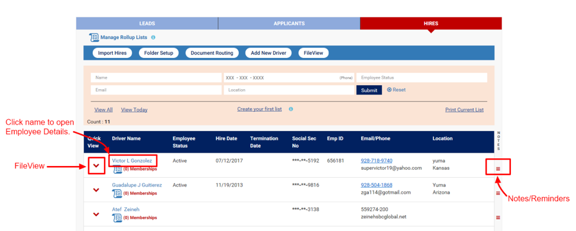This screenshot has width=576, height=231.
Task: Click the vertical NOTES column label
Action: point(499,141)
